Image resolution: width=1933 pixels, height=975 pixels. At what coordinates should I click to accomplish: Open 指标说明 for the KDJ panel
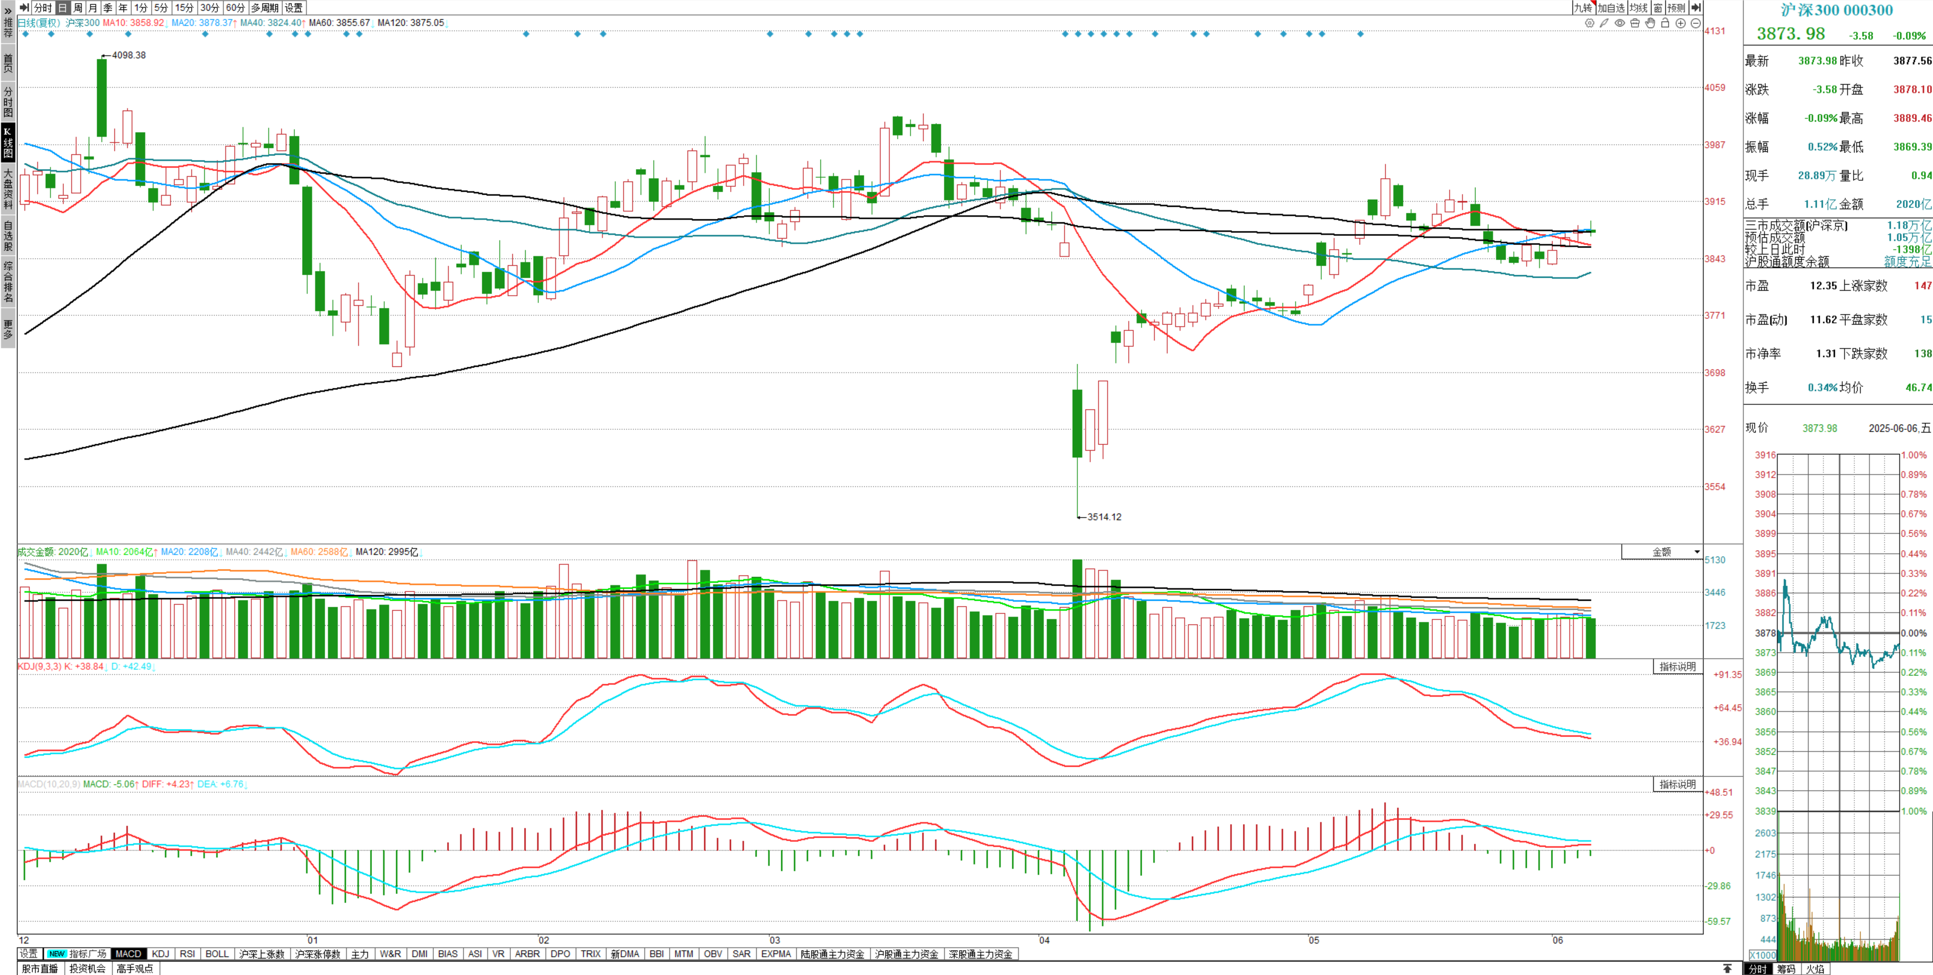tap(1677, 667)
